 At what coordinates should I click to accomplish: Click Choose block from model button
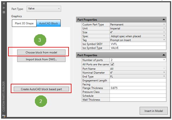click(x=41, y=52)
